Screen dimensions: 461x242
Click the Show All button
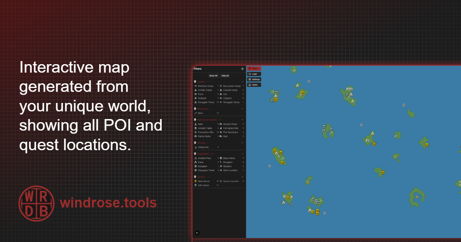[x=213, y=76]
